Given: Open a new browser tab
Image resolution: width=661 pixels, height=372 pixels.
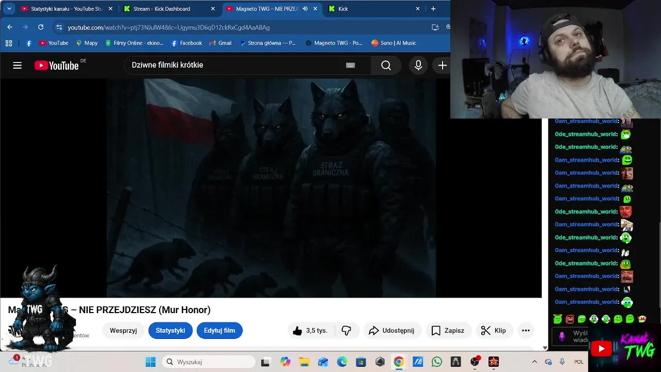Looking at the screenshot, I should [x=433, y=9].
